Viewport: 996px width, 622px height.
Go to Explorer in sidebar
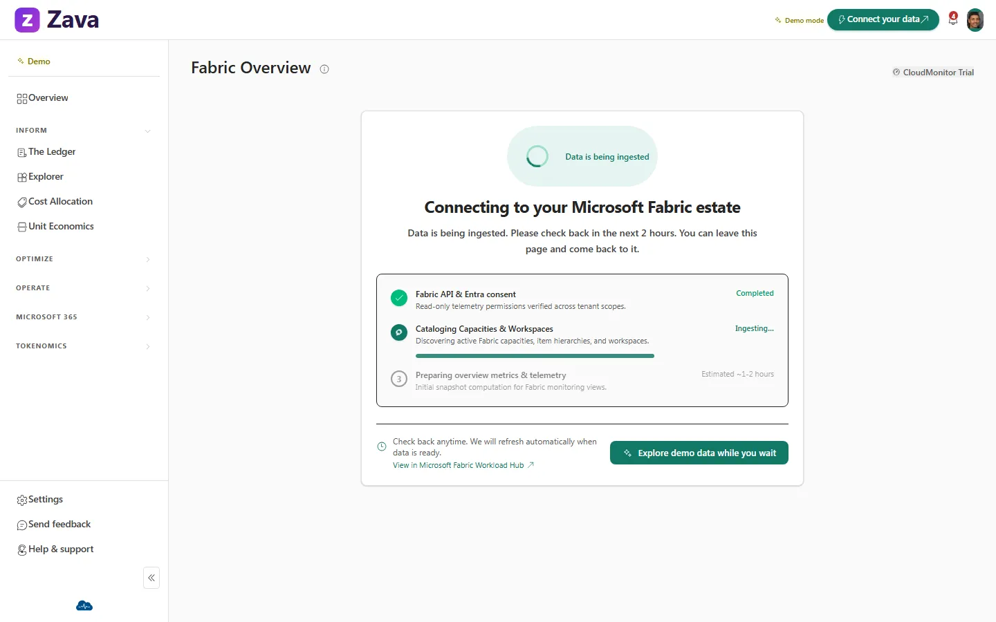coord(84,177)
